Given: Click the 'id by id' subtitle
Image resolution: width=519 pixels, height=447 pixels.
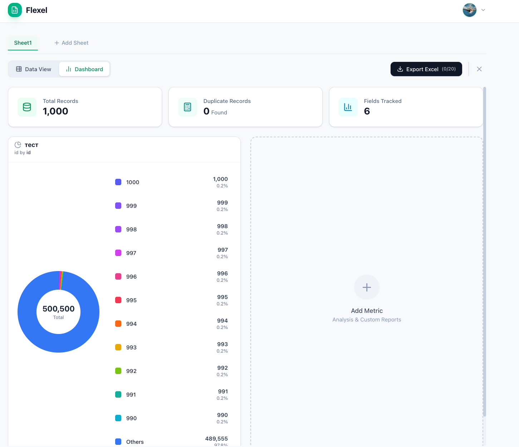Looking at the screenshot, I should pyautogui.click(x=23, y=153).
